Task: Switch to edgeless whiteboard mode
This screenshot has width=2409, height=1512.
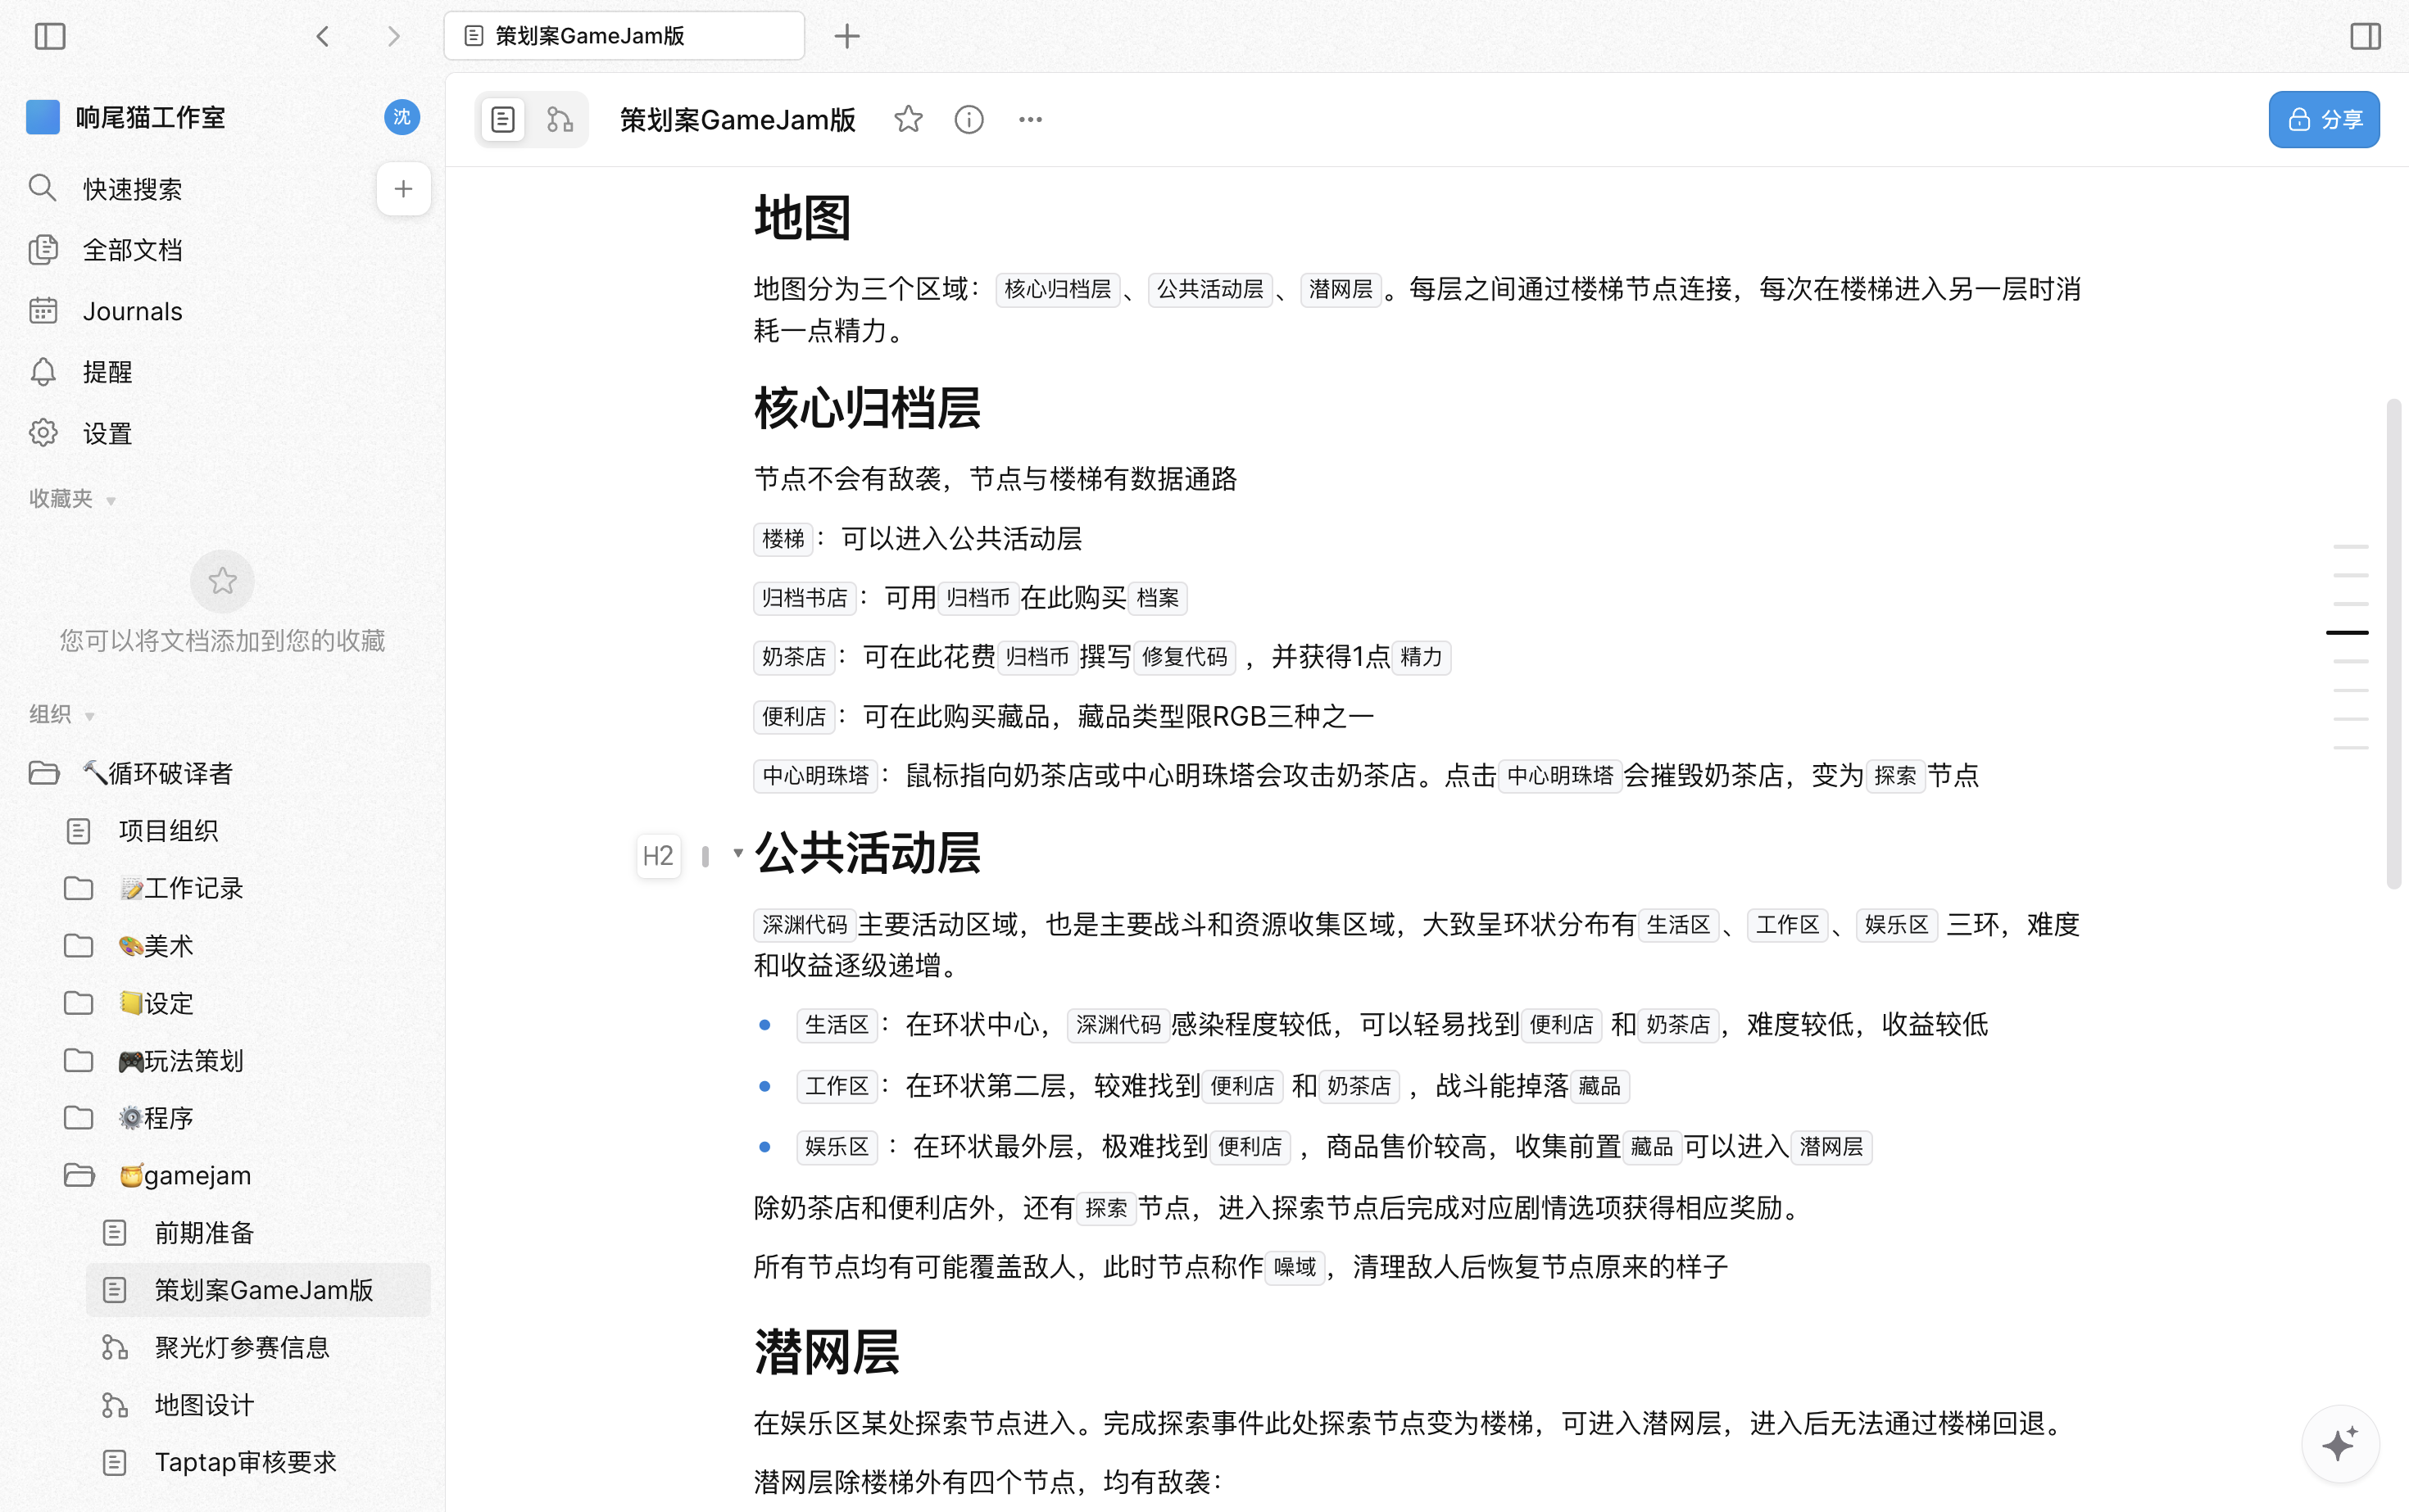Action: pyautogui.click(x=560, y=120)
